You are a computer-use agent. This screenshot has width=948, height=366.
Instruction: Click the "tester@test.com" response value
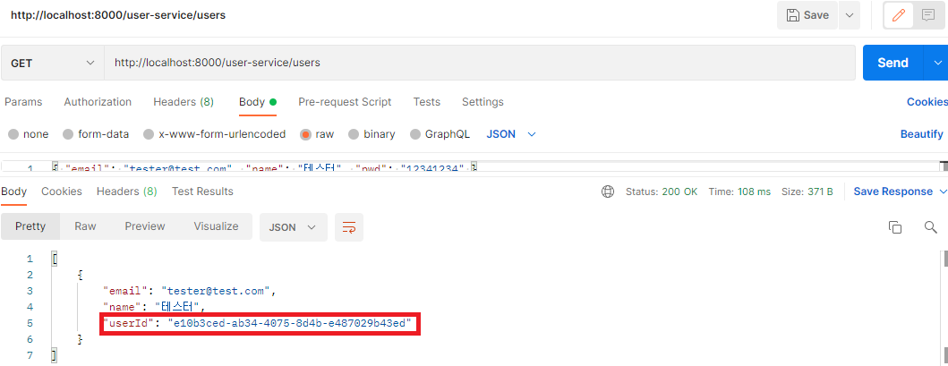[213, 291]
